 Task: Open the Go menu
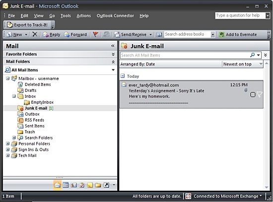(x=52, y=16)
